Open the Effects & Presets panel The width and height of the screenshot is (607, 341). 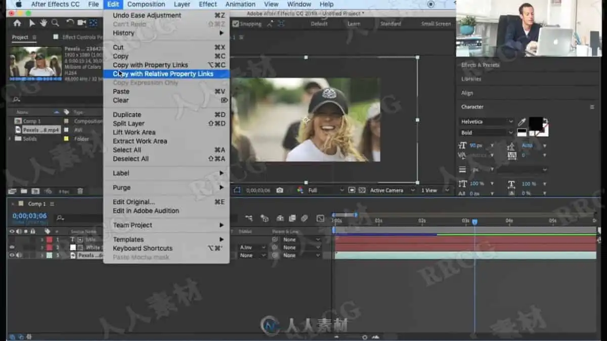click(x=480, y=65)
